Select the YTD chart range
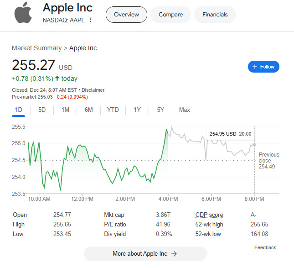 (x=113, y=110)
